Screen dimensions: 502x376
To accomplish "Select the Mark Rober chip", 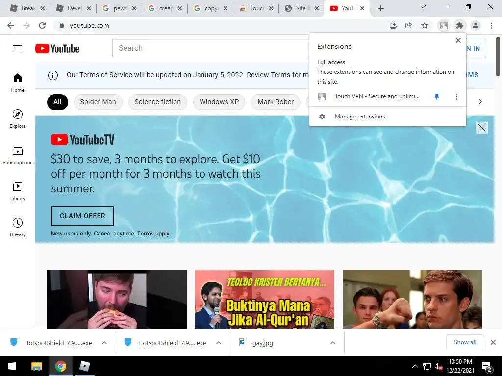I will click(276, 102).
